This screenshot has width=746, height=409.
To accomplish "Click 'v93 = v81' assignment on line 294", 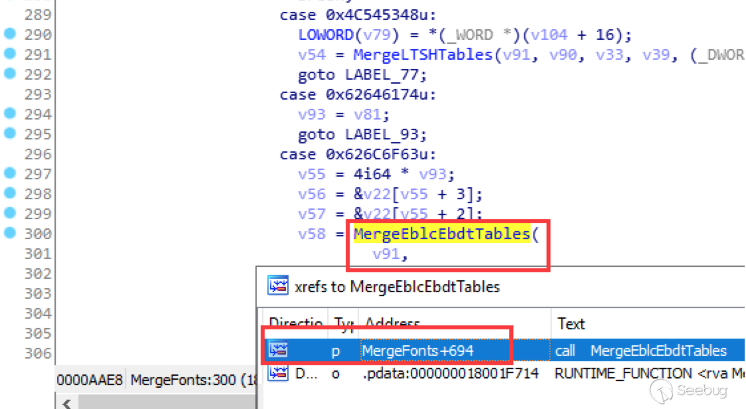I will click(x=344, y=114).
